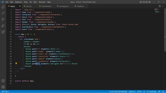Toggle the bottom panel layout icon
The height and width of the screenshot is (93, 166).
point(144,2)
